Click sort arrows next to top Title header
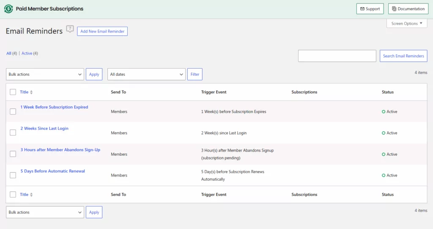This screenshot has height=229, width=433. (x=31, y=92)
